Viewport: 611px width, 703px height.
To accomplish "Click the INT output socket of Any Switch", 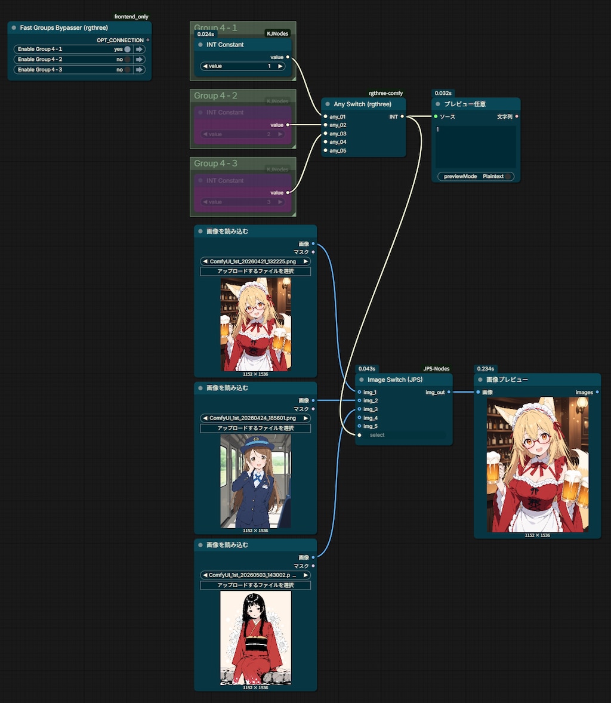I will point(402,116).
